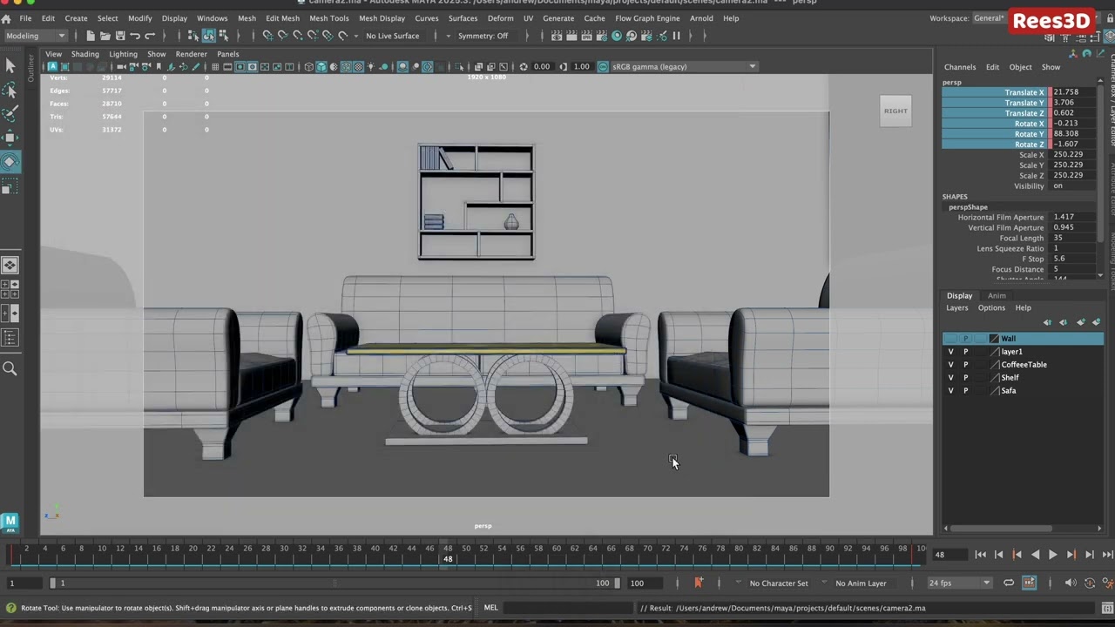Click the New Scene icon

click(x=90, y=36)
